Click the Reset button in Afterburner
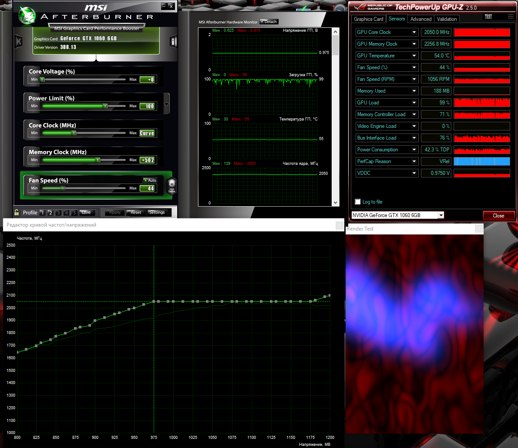Viewport: 518px width, 448px height. (x=136, y=213)
